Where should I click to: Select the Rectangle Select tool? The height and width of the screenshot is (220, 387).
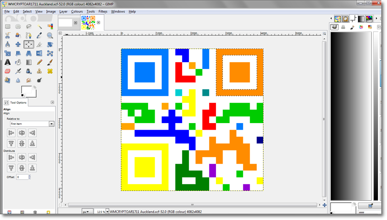[8, 26]
